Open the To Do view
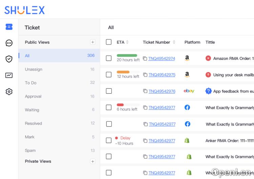Screen dimensions: 254x179 (x=30, y=83)
